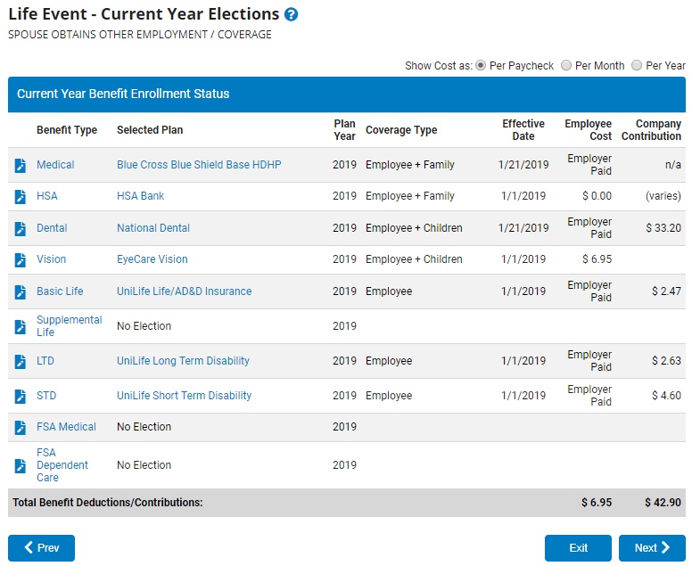
Task: Click the edit icon next to STD
Action: click(21, 397)
